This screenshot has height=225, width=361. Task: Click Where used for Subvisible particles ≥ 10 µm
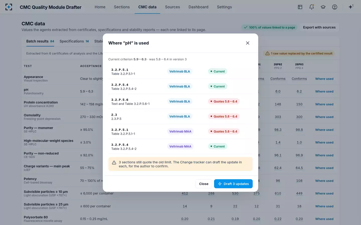click(324, 193)
